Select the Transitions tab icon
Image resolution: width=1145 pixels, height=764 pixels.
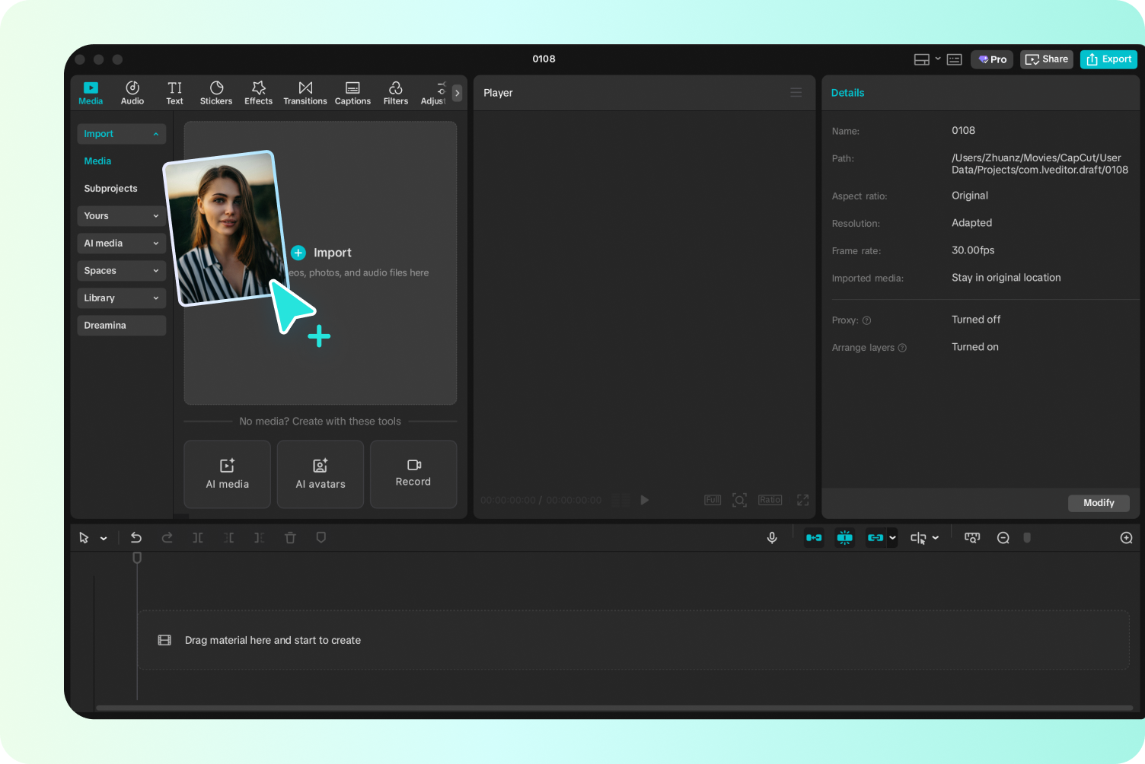pos(305,92)
